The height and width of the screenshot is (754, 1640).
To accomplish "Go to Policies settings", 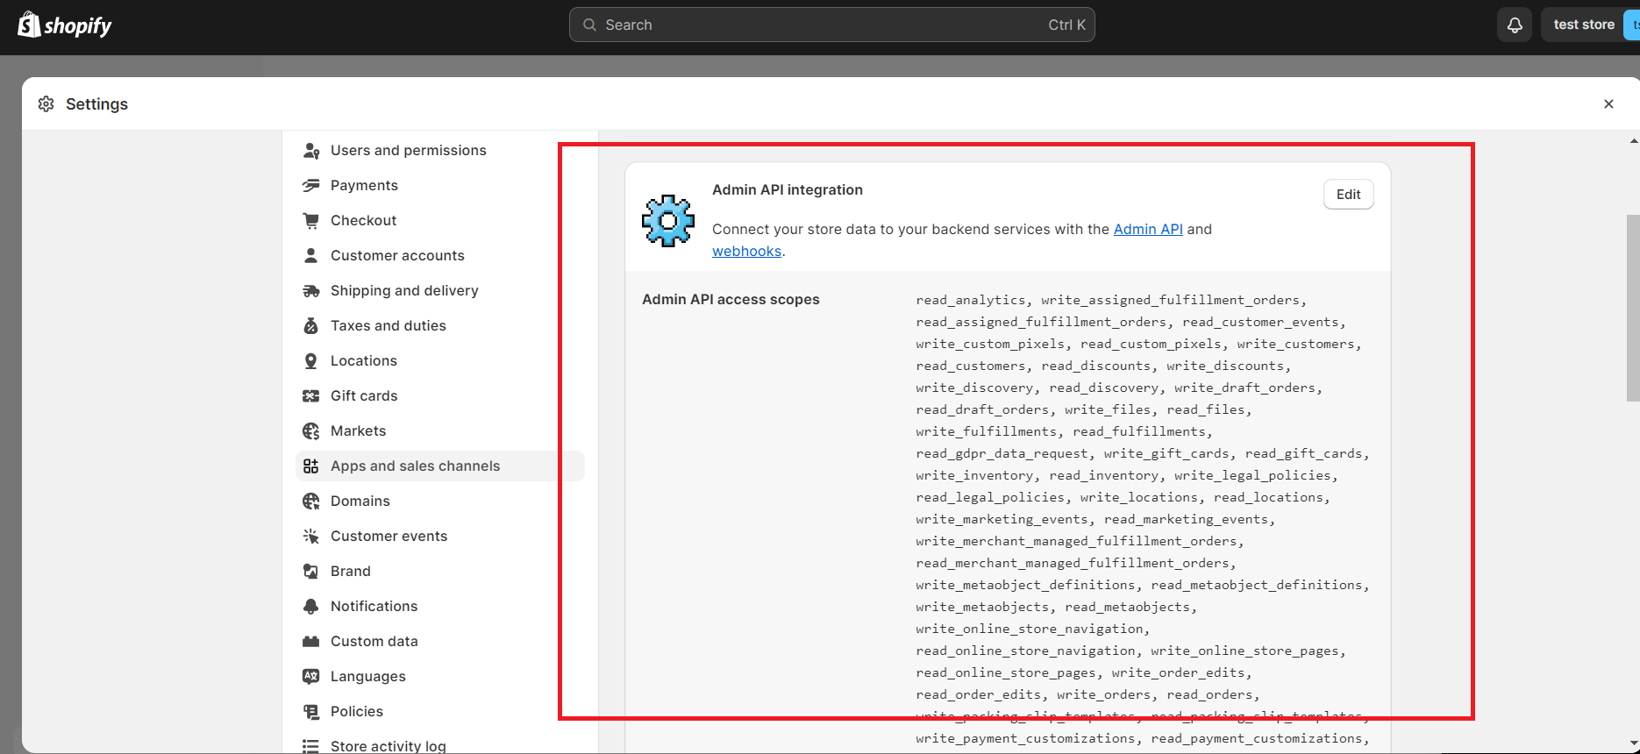I will (x=440, y=712).
